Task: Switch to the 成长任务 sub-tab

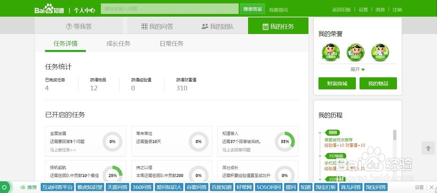Action: (x=118, y=44)
